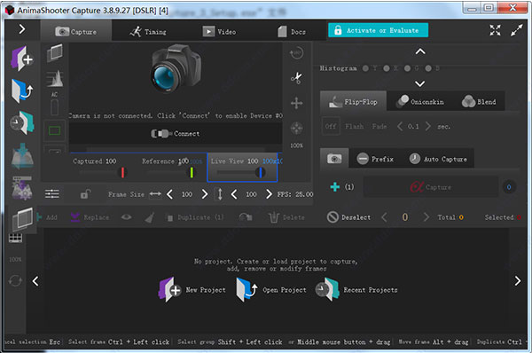Click the New Project icon in left sidebar
This screenshot has width=532, height=353.
(x=22, y=59)
